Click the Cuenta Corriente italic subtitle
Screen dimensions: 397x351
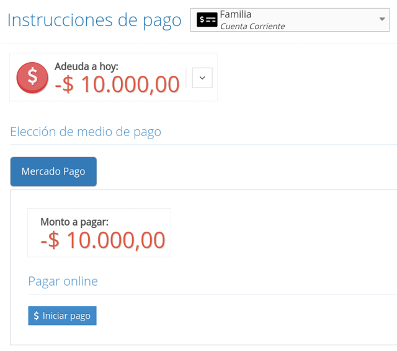[x=252, y=26]
